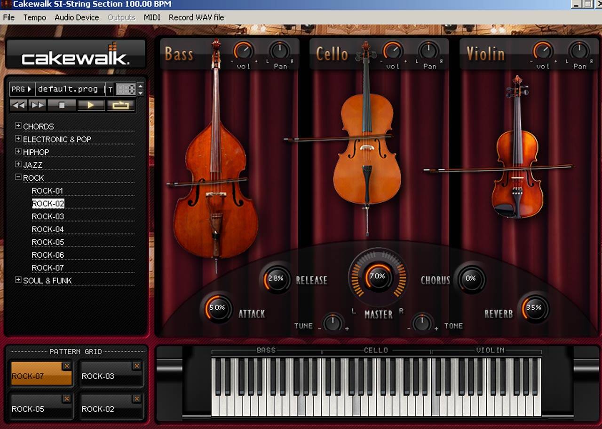Click the Cakewalk logo
The height and width of the screenshot is (429, 602).
point(76,54)
